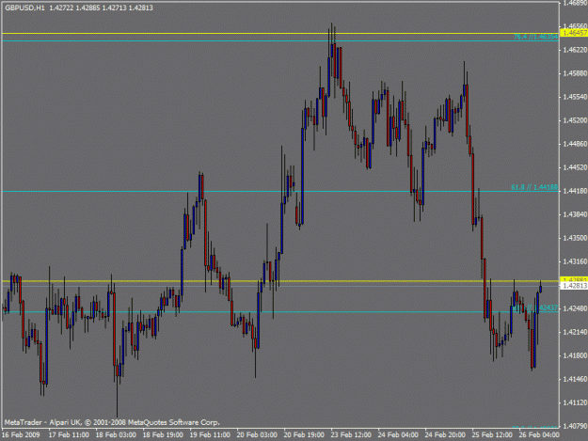The image size is (588, 441).
Task: Click the 18 Feb 03:00 time label
Action: (116, 435)
